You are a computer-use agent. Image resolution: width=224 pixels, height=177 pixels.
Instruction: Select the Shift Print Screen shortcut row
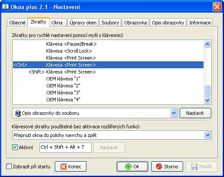[x=108, y=72]
